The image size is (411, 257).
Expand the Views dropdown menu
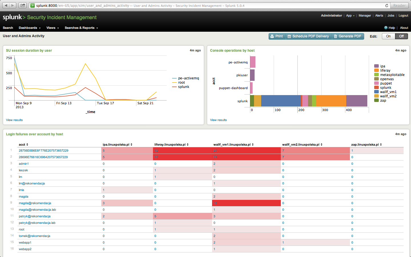[x=53, y=28]
